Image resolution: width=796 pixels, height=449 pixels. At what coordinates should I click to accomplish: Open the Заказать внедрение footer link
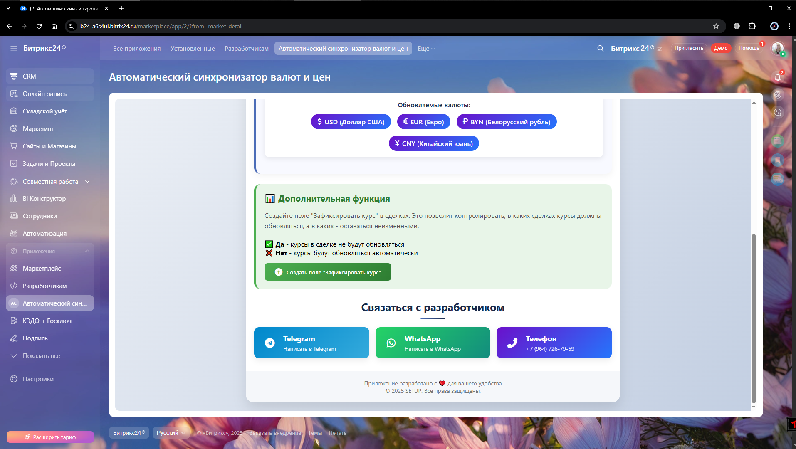point(275,433)
